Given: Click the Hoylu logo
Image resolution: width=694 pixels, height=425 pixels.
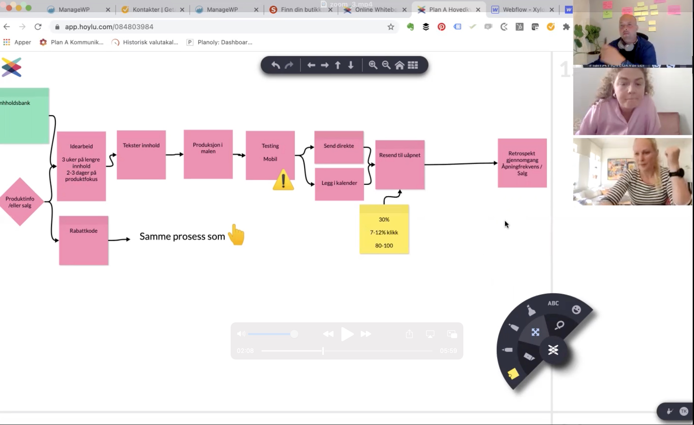Looking at the screenshot, I should pyautogui.click(x=11, y=67).
